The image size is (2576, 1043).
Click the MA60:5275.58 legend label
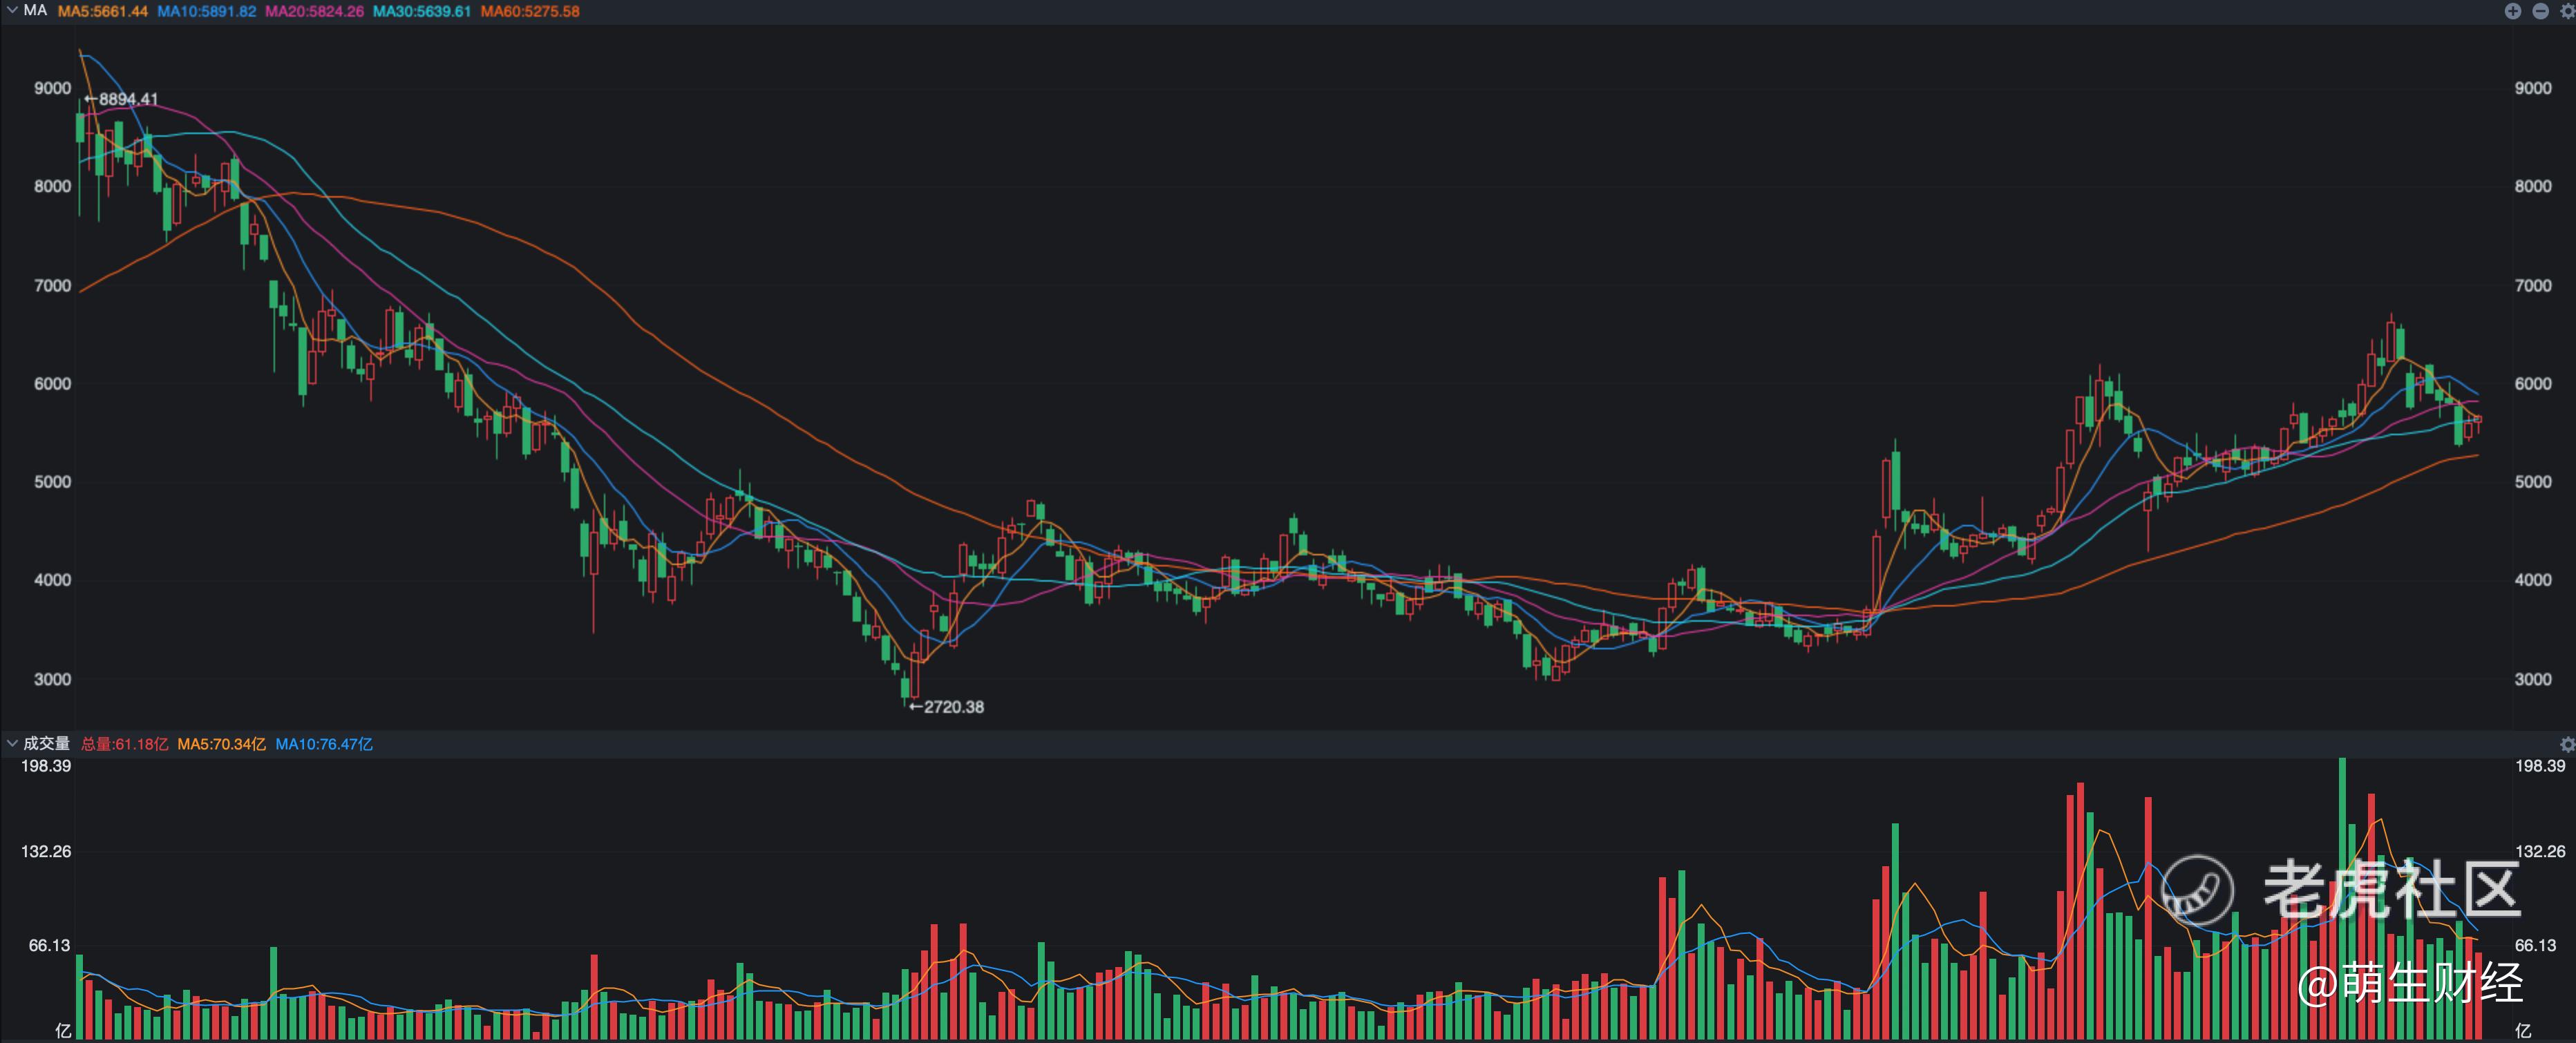(x=529, y=11)
